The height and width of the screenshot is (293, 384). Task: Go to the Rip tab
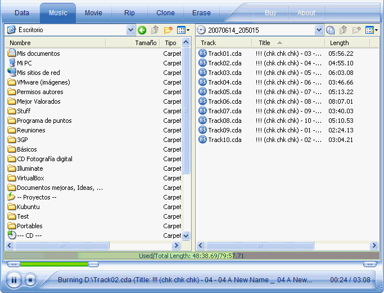[129, 13]
